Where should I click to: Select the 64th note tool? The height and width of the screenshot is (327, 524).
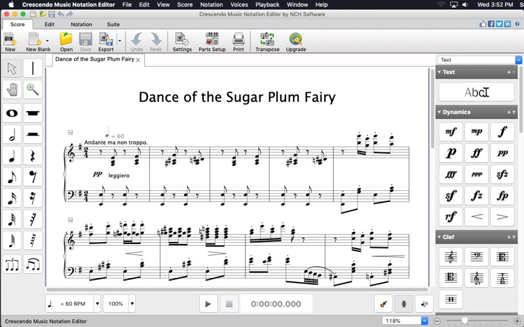12,241
